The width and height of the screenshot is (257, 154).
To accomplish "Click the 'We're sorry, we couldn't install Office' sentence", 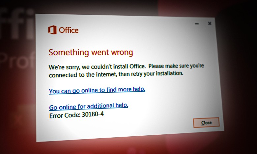I will [97, 67].
